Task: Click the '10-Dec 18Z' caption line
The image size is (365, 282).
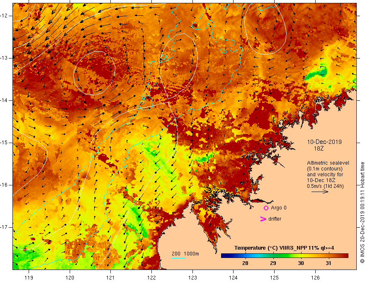Action: point(321,180)
